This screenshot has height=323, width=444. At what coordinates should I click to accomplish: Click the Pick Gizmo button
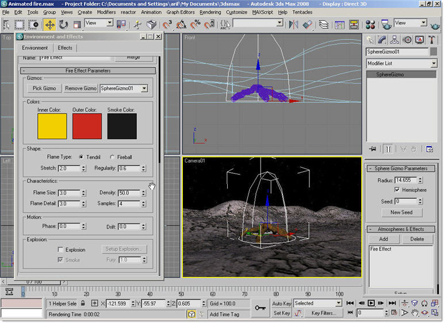(44, 89)
